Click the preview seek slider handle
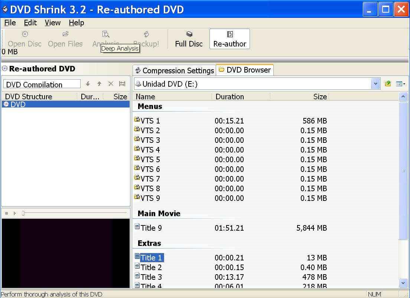410x298 pixels. (23, 214)
